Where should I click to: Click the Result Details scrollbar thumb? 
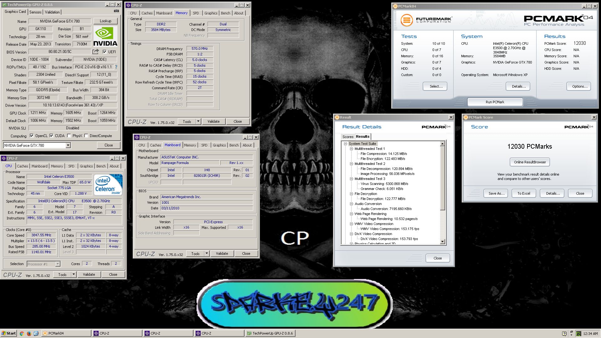pos(442,178)
